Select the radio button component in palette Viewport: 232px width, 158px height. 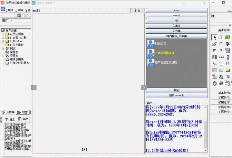click(x=221, y=51)
